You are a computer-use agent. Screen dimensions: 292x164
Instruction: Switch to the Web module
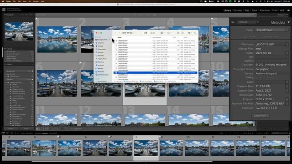point(282,10)
